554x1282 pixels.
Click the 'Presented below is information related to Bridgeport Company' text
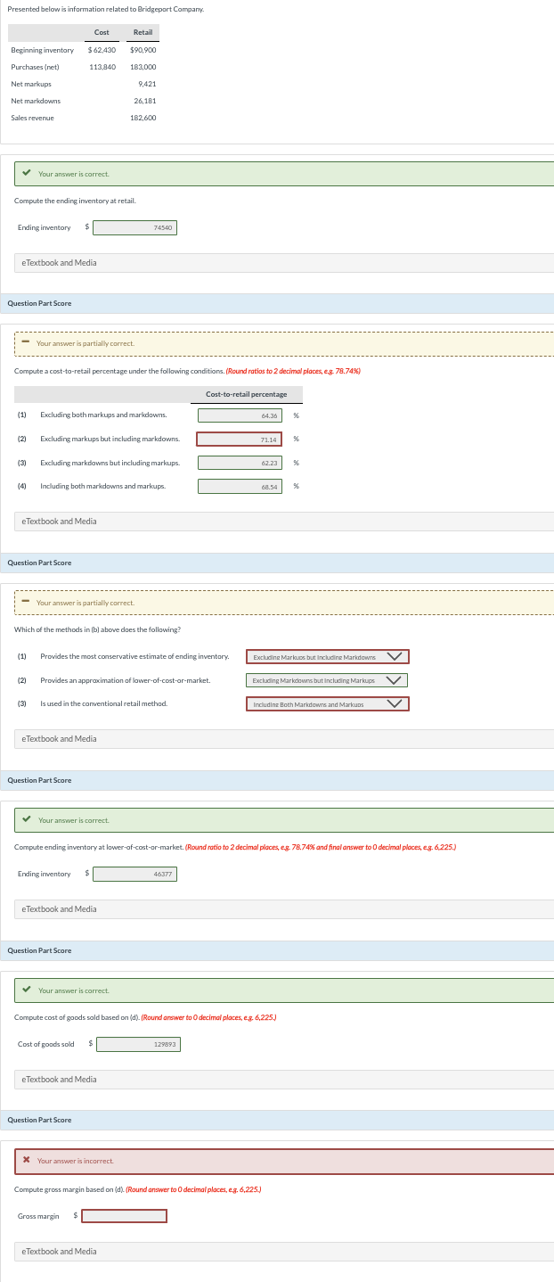[x=105, y=9]
